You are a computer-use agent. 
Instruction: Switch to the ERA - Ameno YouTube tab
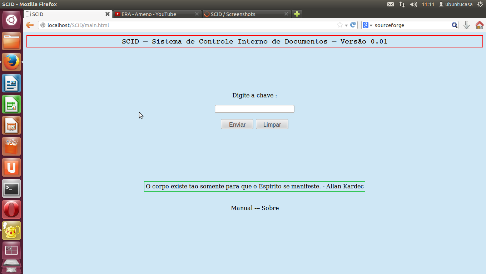point(154,14)
